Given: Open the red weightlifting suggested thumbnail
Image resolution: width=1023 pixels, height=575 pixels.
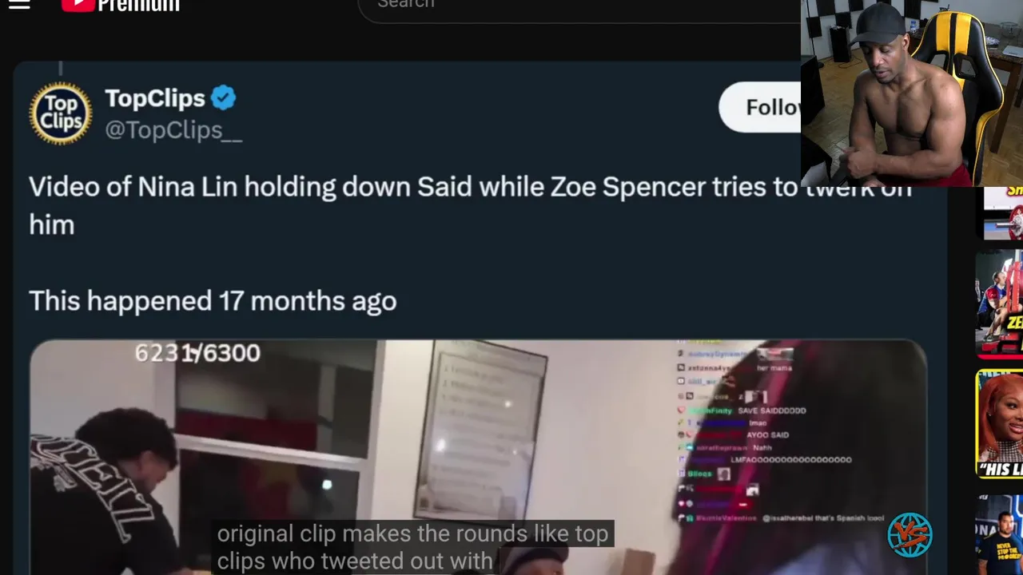Looking at the screenshot, I should click(999, 303).
